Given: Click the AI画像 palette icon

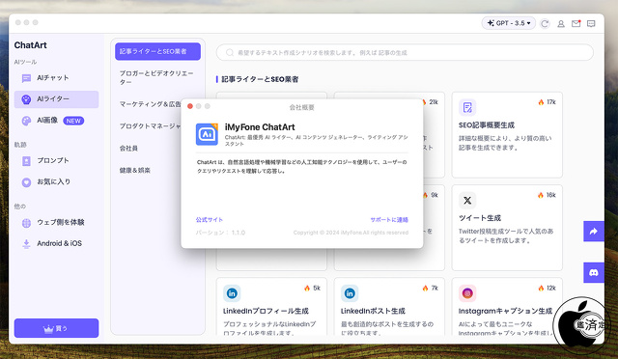Looking at the screenshot, I should point(26,121).
